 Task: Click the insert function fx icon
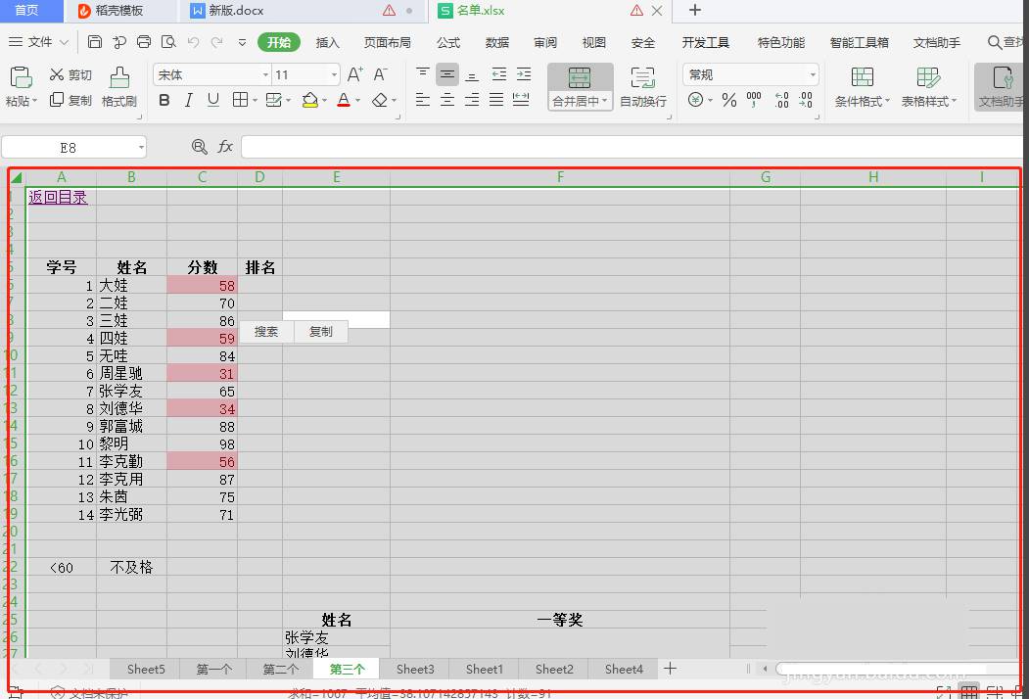click(225, 147)
